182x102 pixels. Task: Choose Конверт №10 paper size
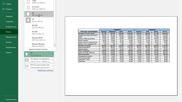(x=39, y=39)
